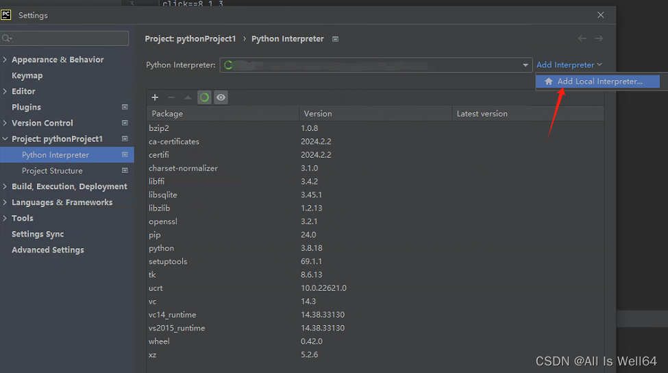Click the back navigation arrow

(582, 38)
